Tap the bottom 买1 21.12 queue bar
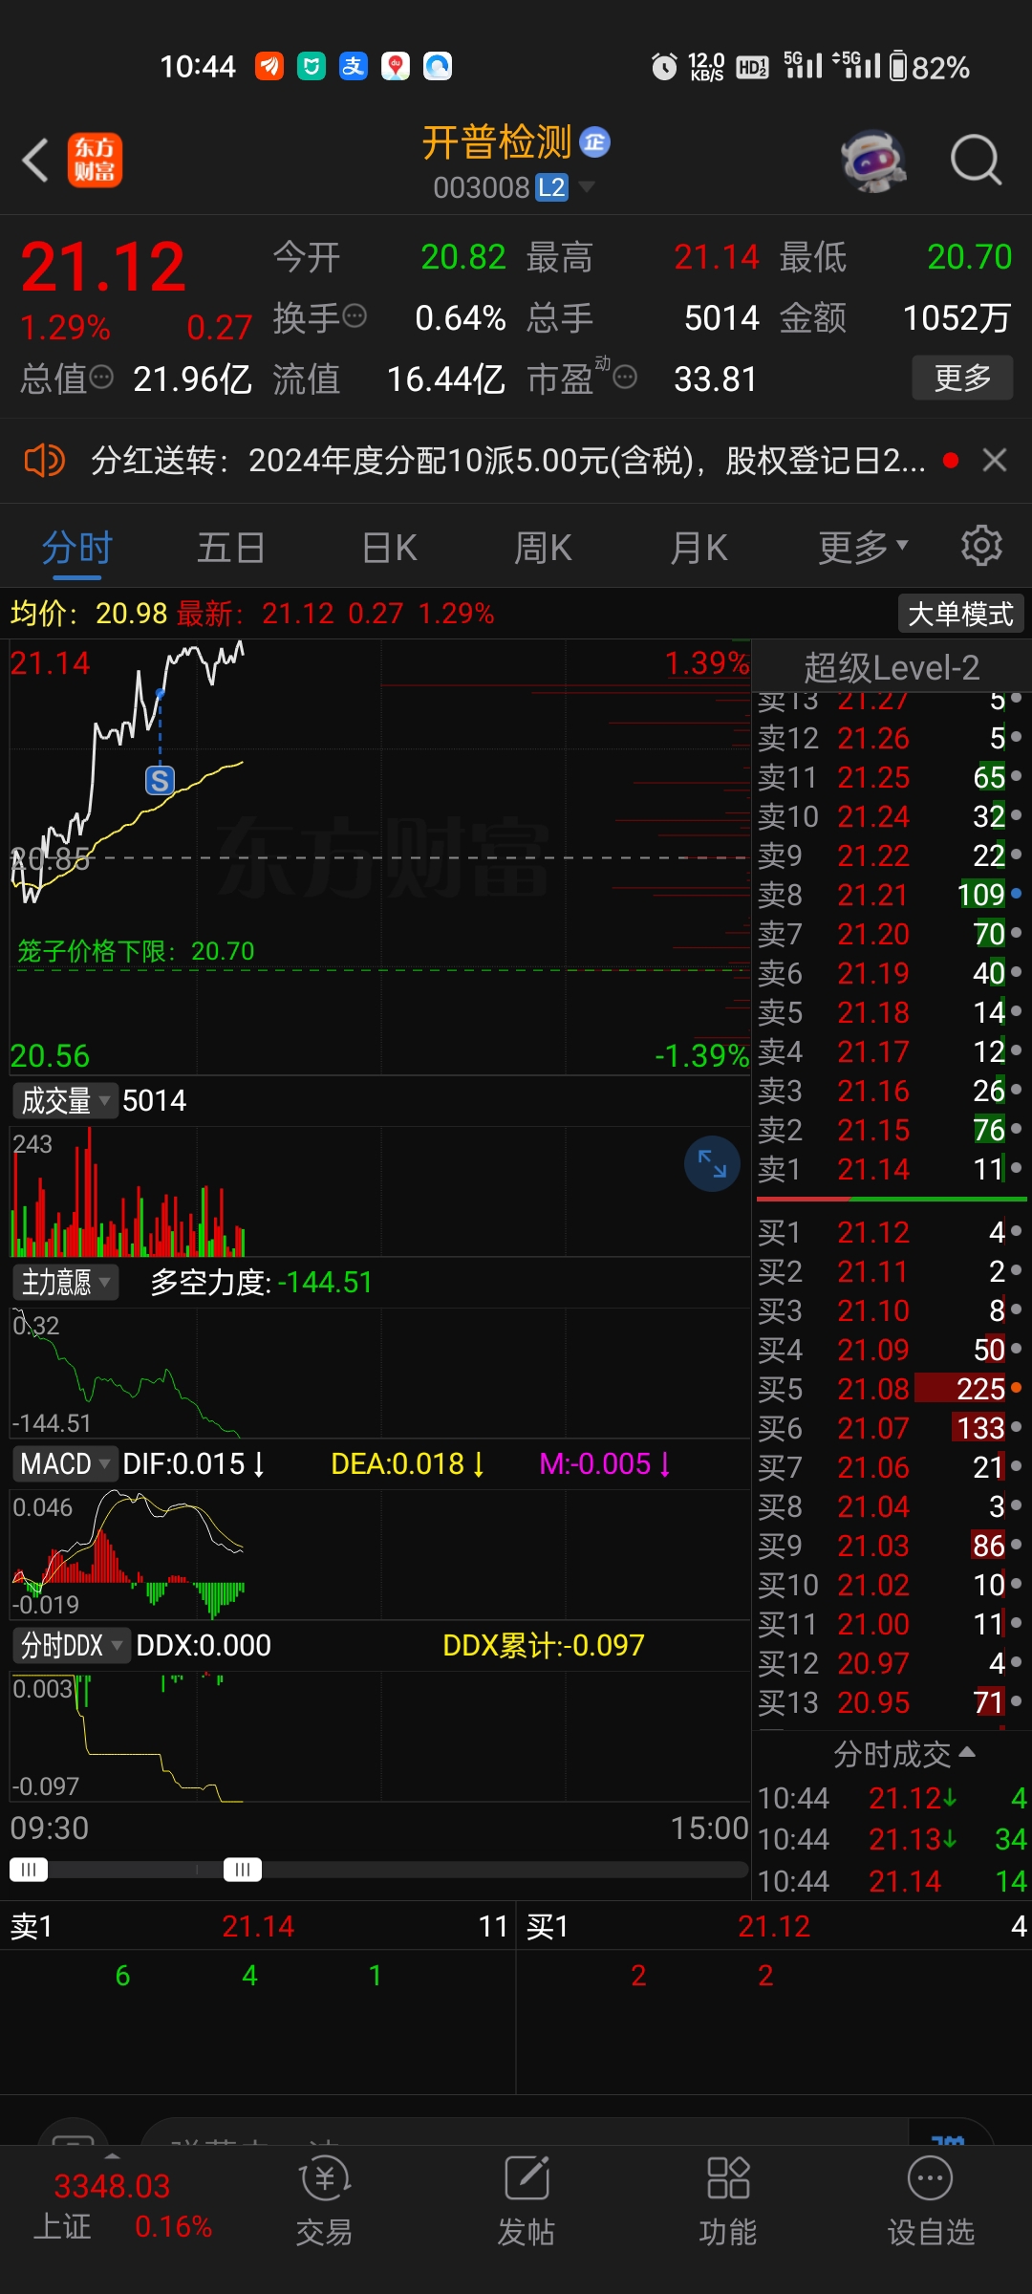Viewport: 1032px width, 2294px height. click(x=775, y=1926)
